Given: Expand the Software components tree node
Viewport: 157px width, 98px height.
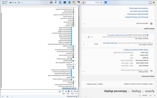Looking at the screenshot, I should pos(75,19).
